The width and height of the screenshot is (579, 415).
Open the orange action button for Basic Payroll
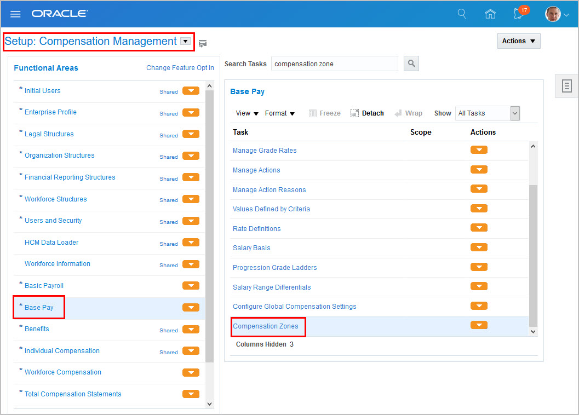pyautogui.click(x=191, y=285)
